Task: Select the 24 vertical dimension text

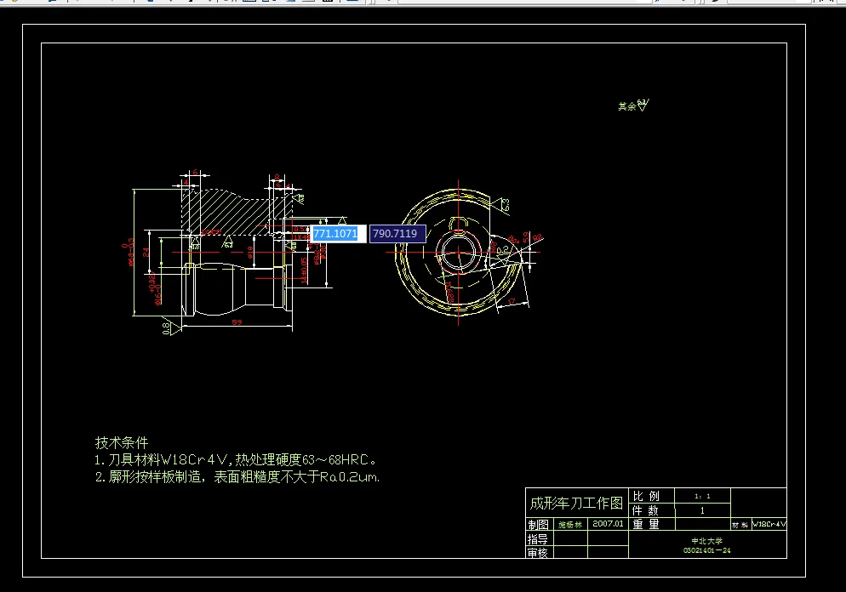Action: (x=146, y=252)
